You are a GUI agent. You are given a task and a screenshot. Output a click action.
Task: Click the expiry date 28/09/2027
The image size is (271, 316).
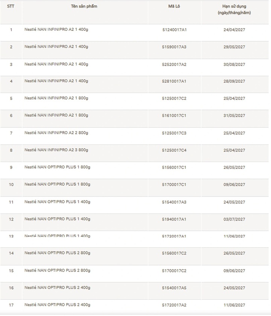click(x=234, y=81)
